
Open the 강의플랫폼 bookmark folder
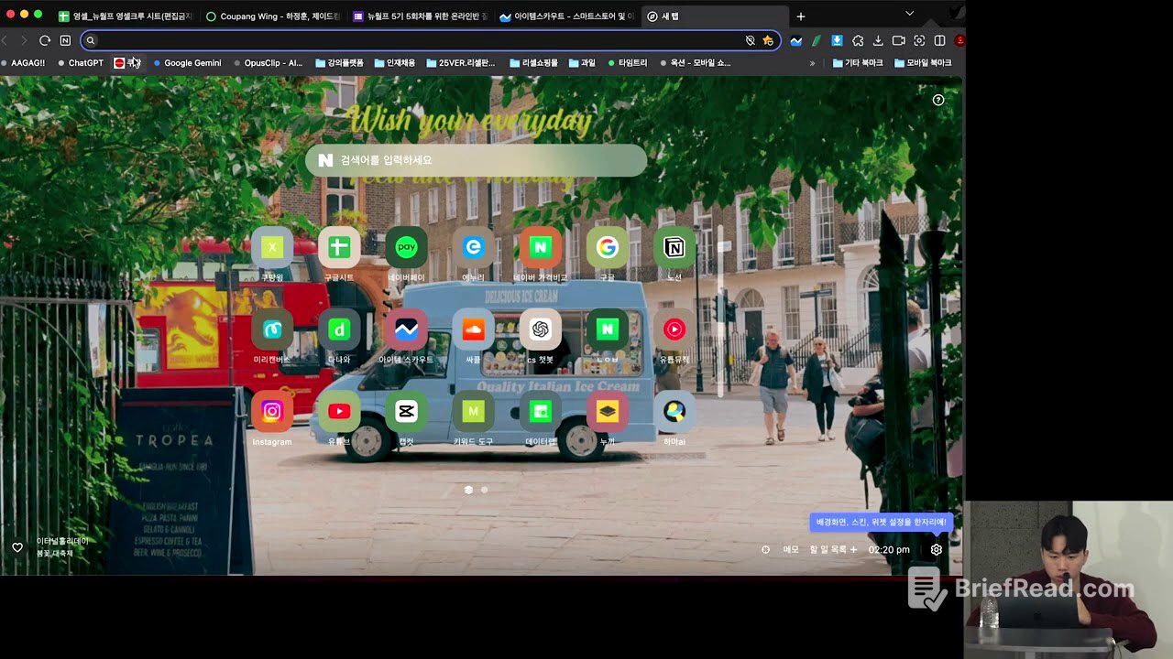339,63
